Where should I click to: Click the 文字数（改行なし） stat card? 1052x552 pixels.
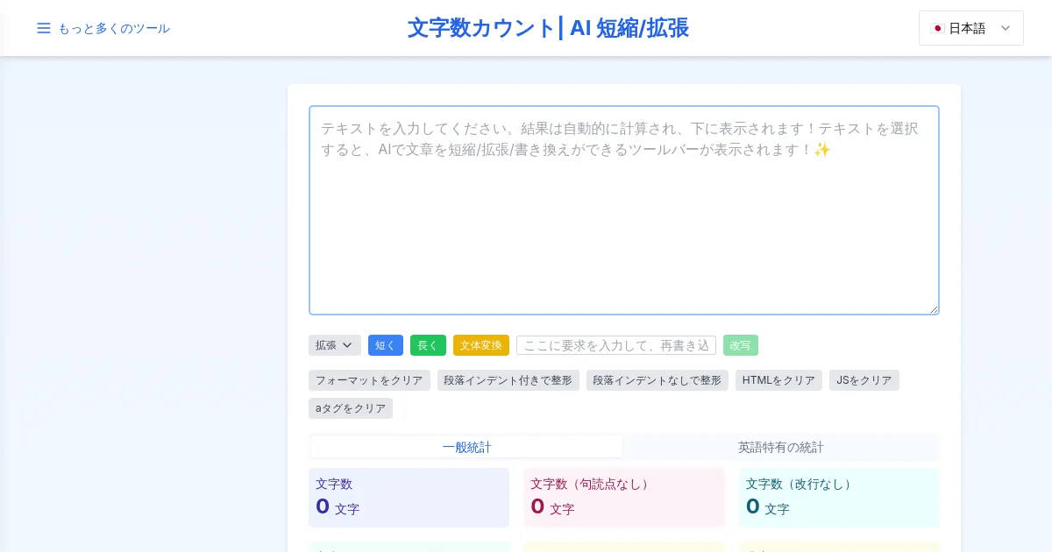[838, 498]
